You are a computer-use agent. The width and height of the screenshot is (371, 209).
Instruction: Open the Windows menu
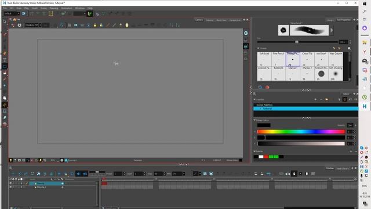pyautogui.click(x=80, y=8)
